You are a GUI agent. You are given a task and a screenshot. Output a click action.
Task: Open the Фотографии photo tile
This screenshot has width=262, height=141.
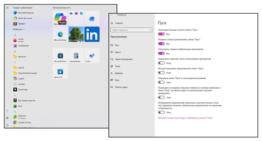coord(76,34)
